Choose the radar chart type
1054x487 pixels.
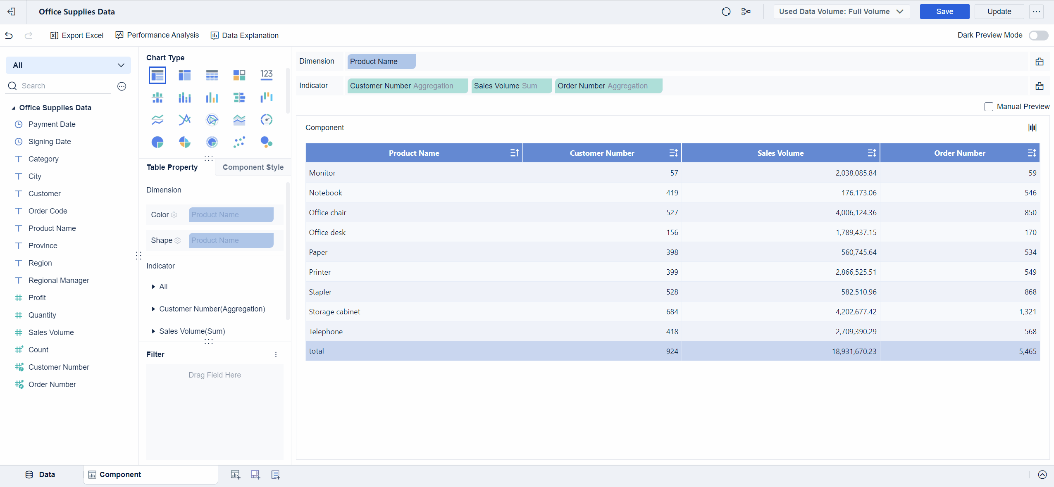(x=212, y=120)
